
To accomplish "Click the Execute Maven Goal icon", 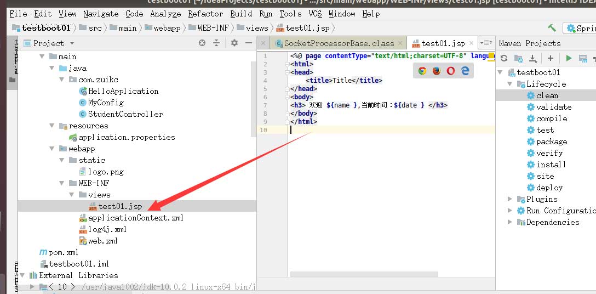I will pos(583,58).
